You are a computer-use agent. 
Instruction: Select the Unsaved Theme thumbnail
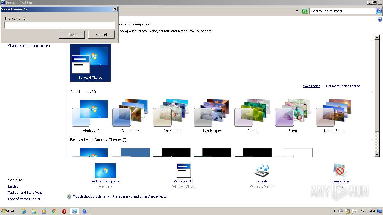(x=90, y=63)
